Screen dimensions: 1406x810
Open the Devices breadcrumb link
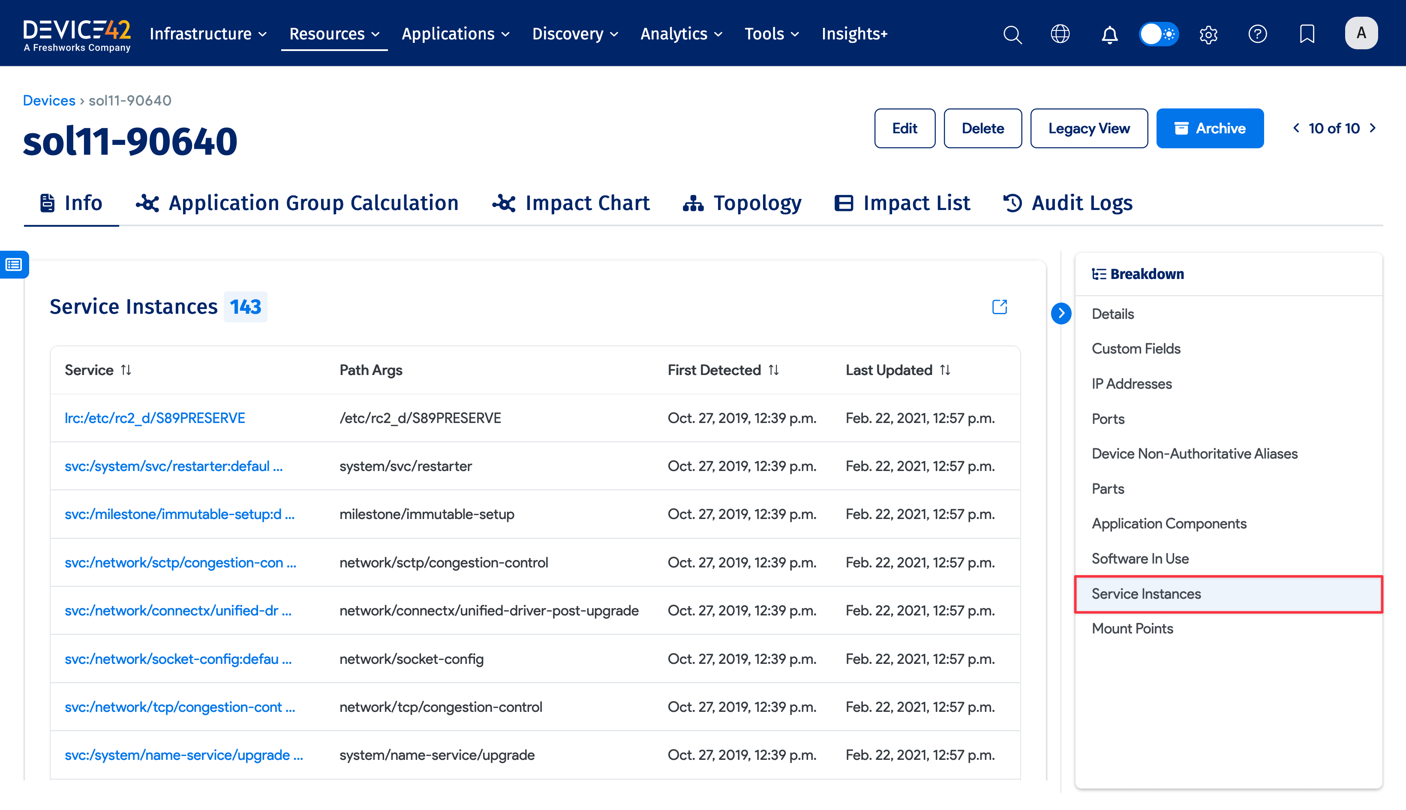[x=49, y=100]
